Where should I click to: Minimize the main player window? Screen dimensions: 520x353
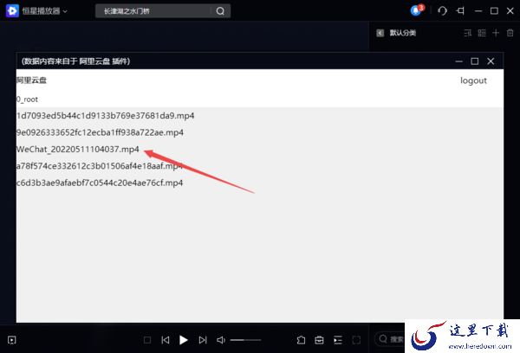478,11
